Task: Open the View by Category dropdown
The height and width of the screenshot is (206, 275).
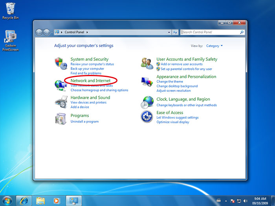Action: (214, 46)
